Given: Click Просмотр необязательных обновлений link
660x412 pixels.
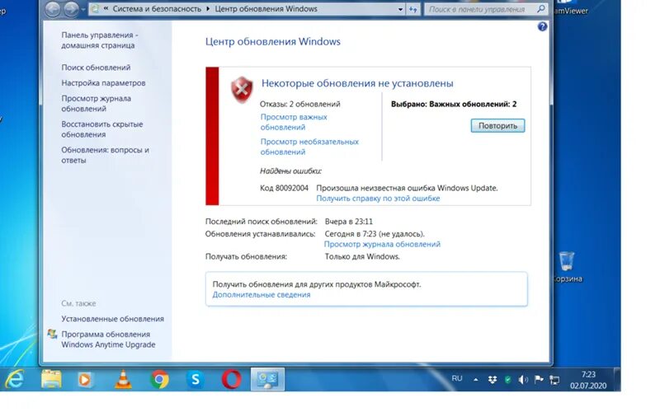Looking at the screenshot, I should (x=309, y=147).
